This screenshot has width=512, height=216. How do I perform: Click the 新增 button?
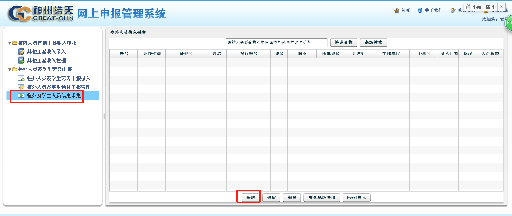point(251,198)
